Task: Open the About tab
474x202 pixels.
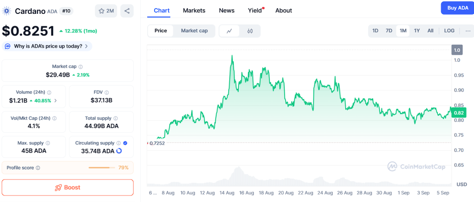Action: coord(284,11)
